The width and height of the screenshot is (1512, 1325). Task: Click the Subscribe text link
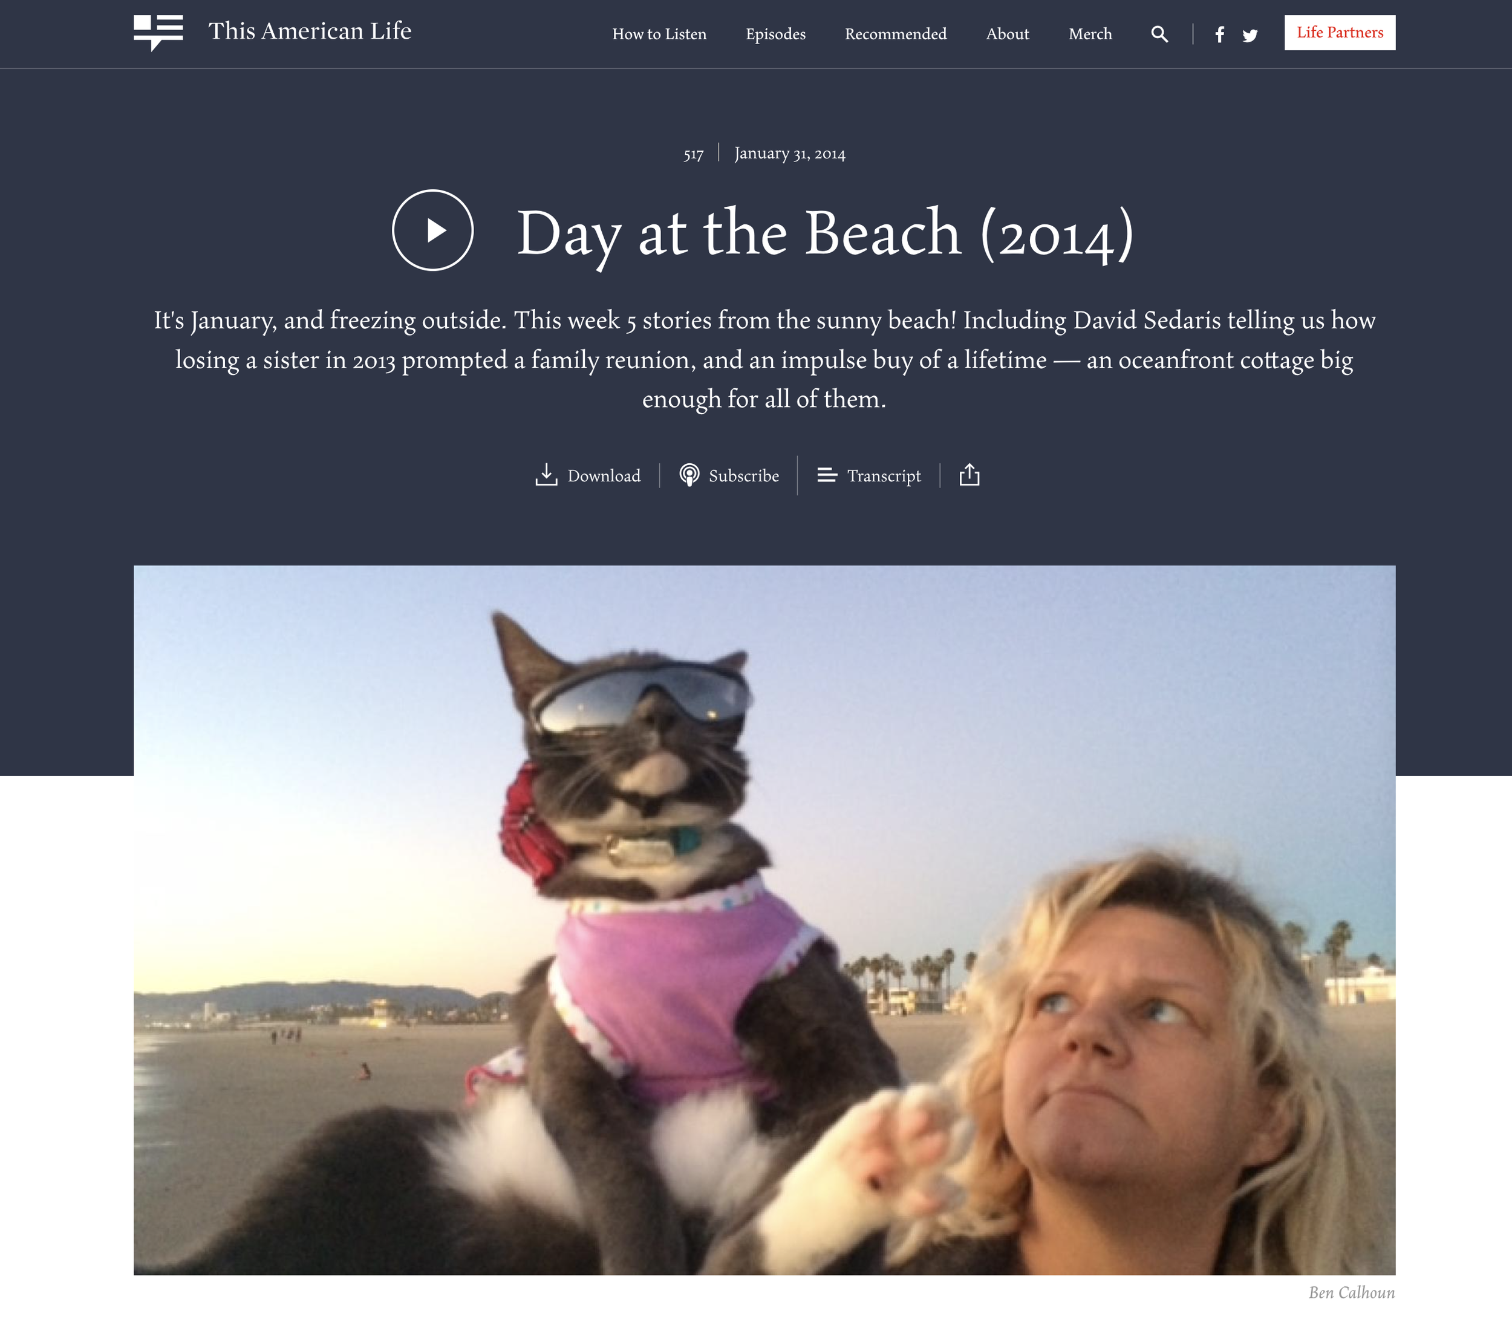point(744,475)
